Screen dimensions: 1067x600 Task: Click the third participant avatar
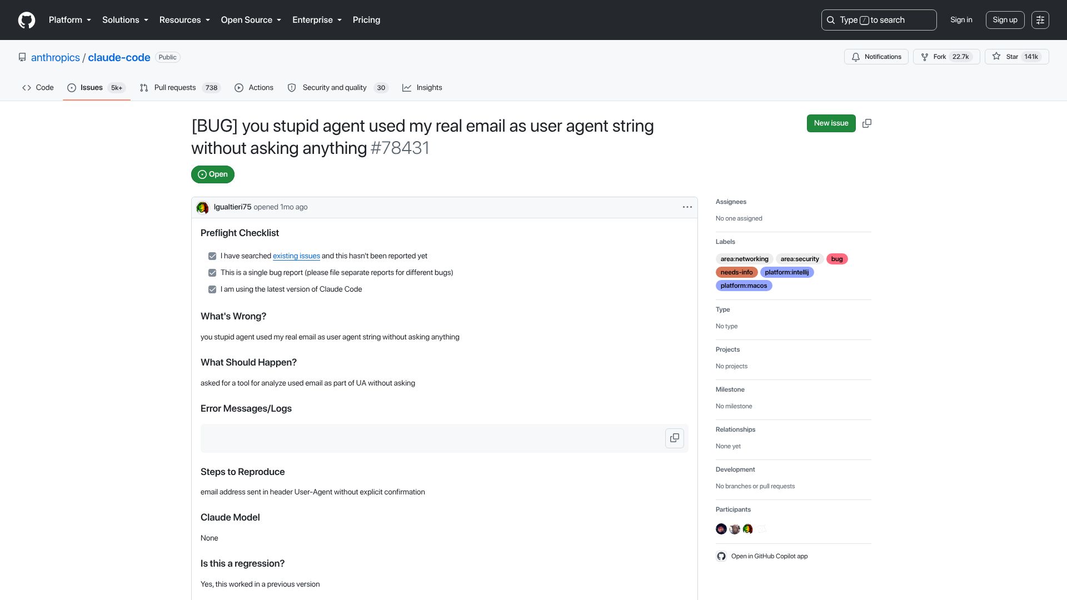coord(748,529)
